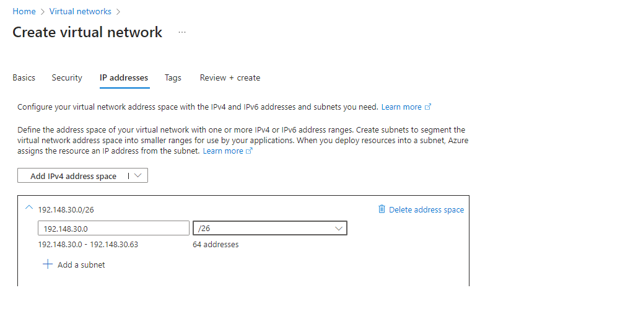Click the trash icon for address space
633x311 pixels.
click(x=382, y=209)
